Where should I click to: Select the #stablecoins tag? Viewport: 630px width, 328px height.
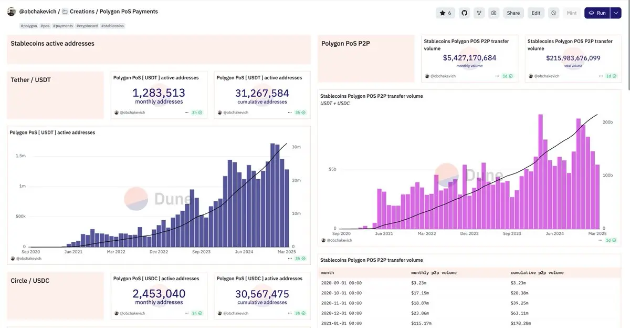(x=113, y=26)
